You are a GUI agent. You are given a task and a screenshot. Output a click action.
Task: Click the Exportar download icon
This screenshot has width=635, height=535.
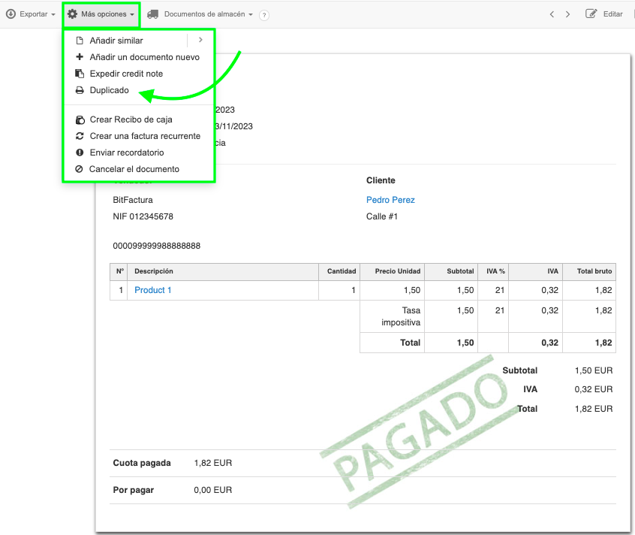[11, 14]
